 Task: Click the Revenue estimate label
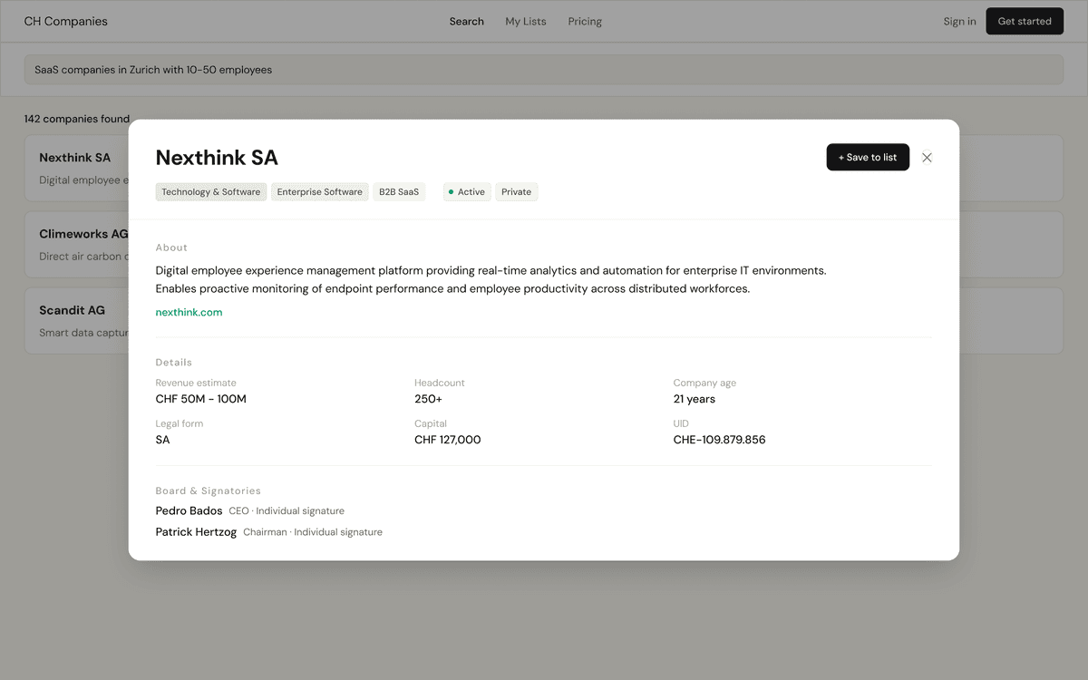196,383
